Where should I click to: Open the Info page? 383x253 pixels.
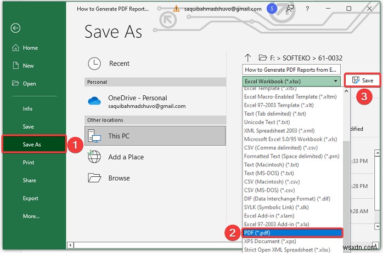point(27,109)
